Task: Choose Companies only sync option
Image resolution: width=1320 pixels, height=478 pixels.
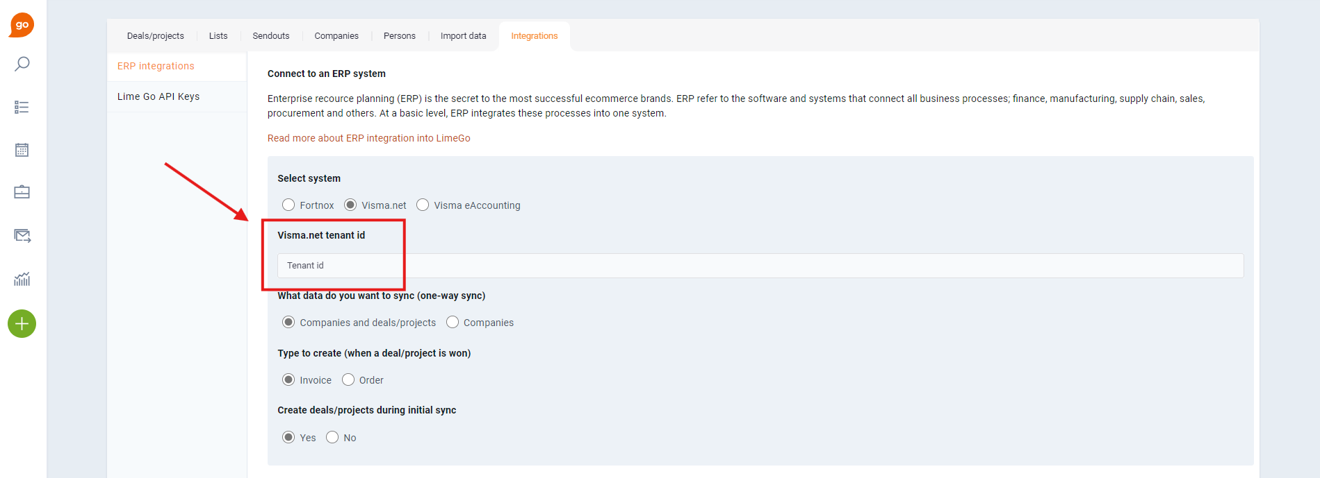Action: click(453, 322)
